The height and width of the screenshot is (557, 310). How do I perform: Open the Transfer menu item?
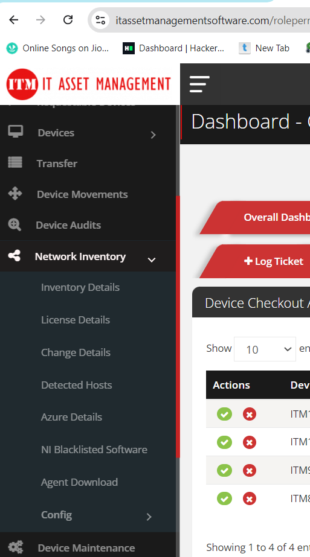(57, 164)
